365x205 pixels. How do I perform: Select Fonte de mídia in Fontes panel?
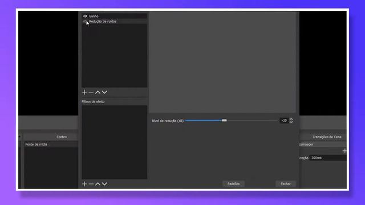click(x=51, y=144)
